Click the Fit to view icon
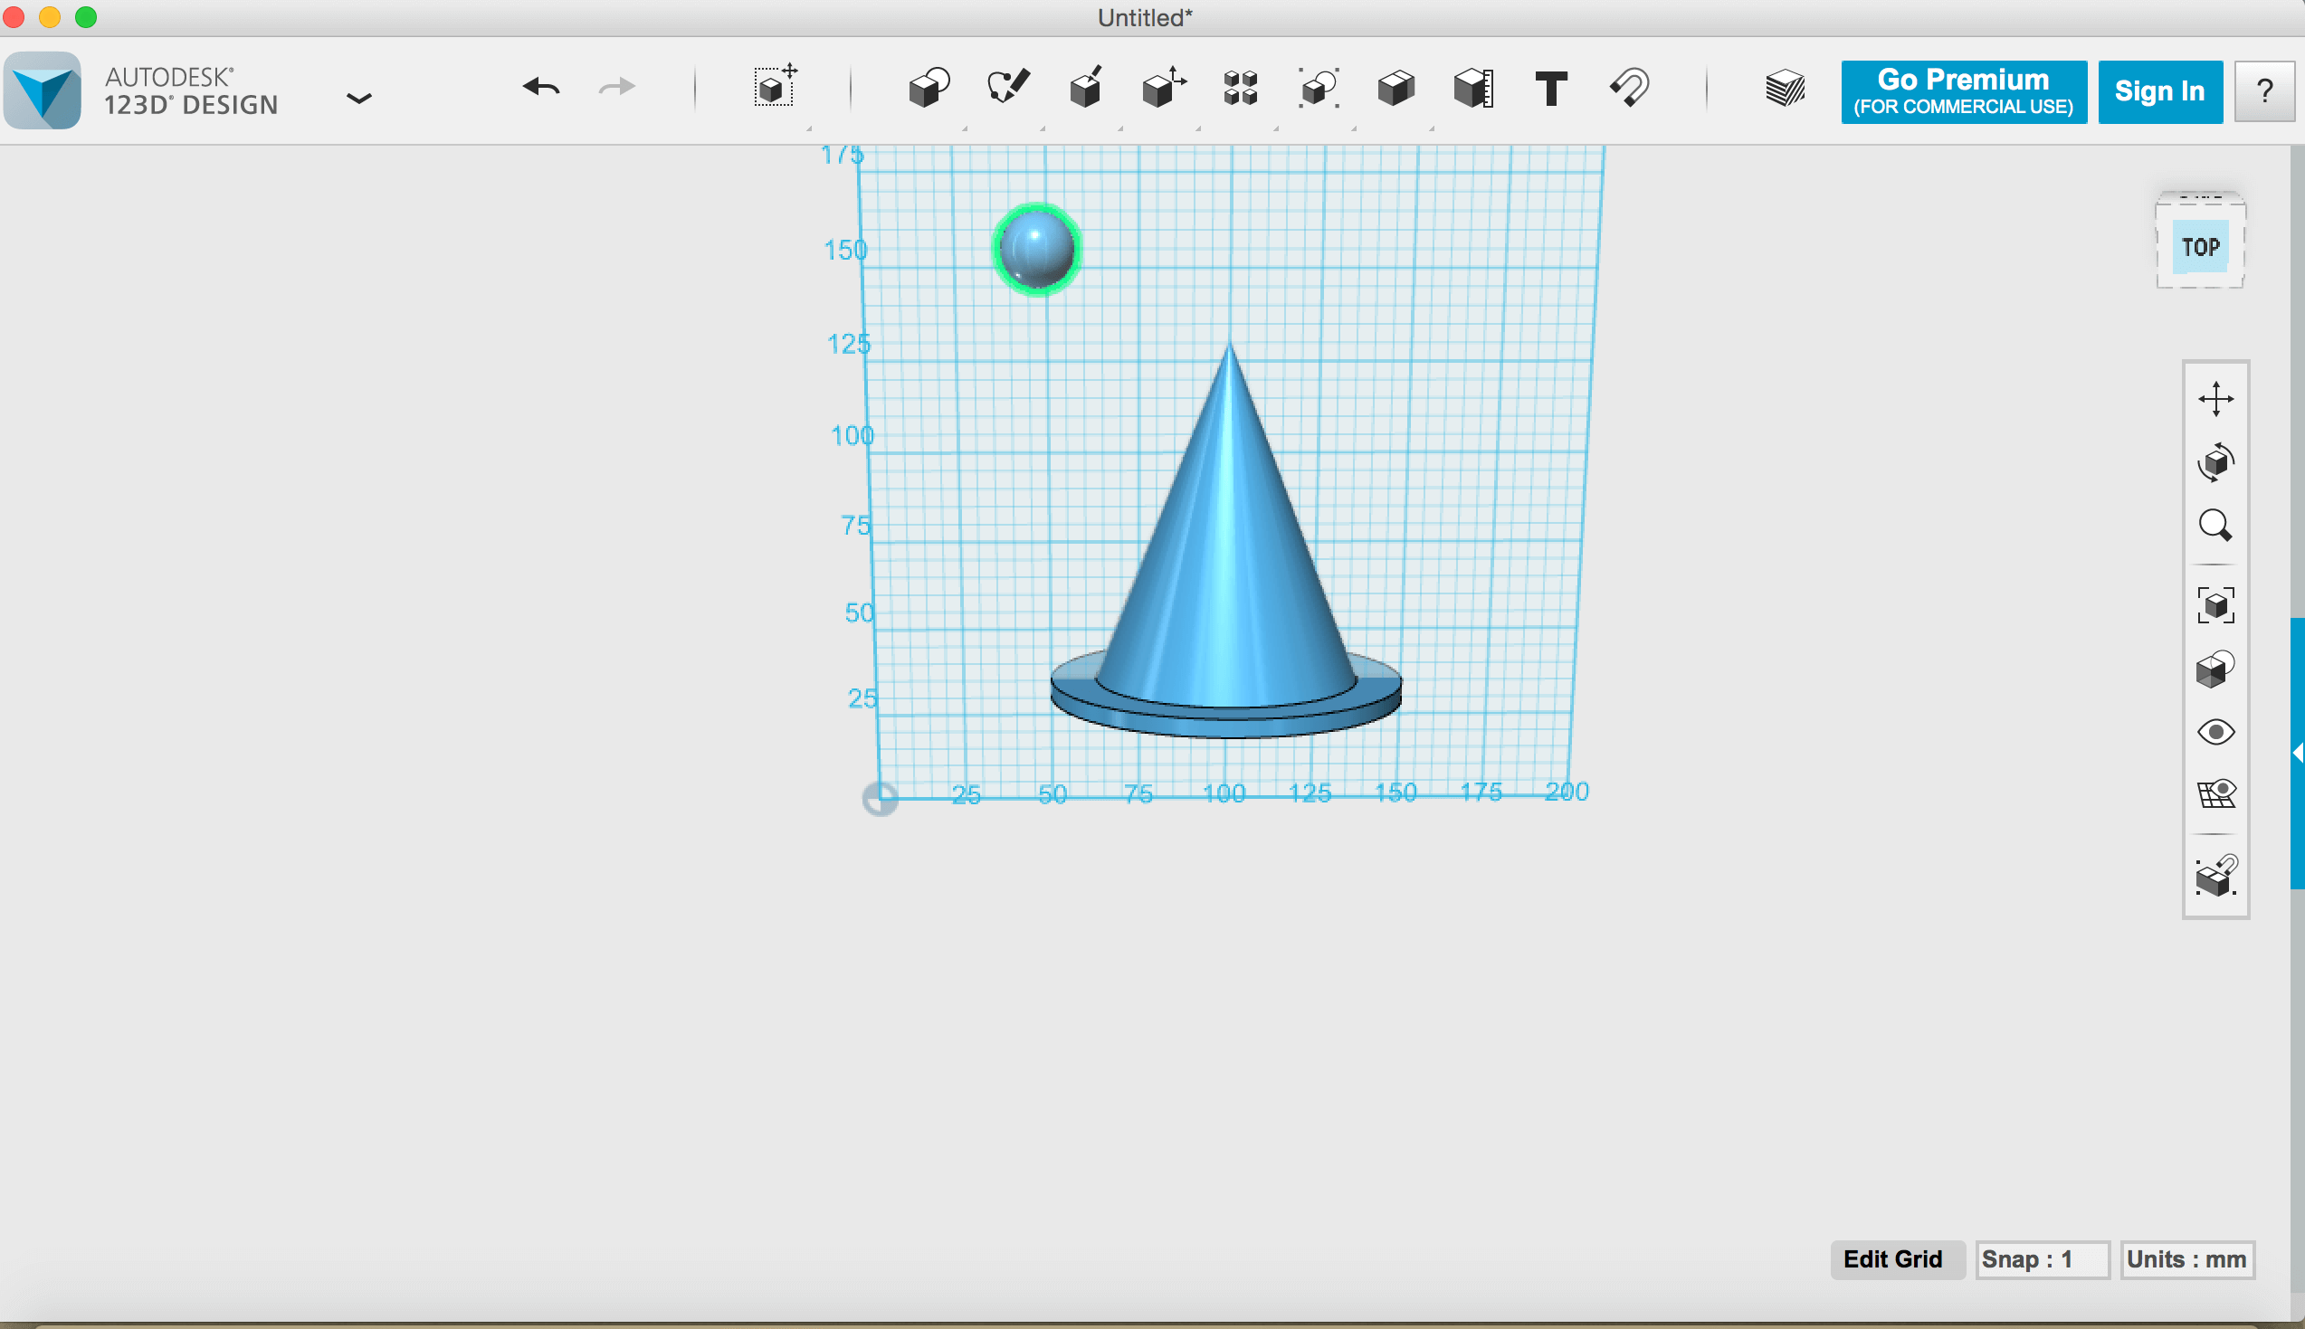 coord(2215,605)
